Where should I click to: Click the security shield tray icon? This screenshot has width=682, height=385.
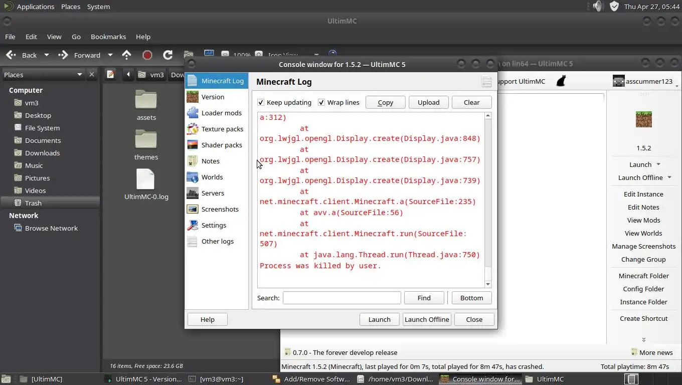tap(614, 7)
